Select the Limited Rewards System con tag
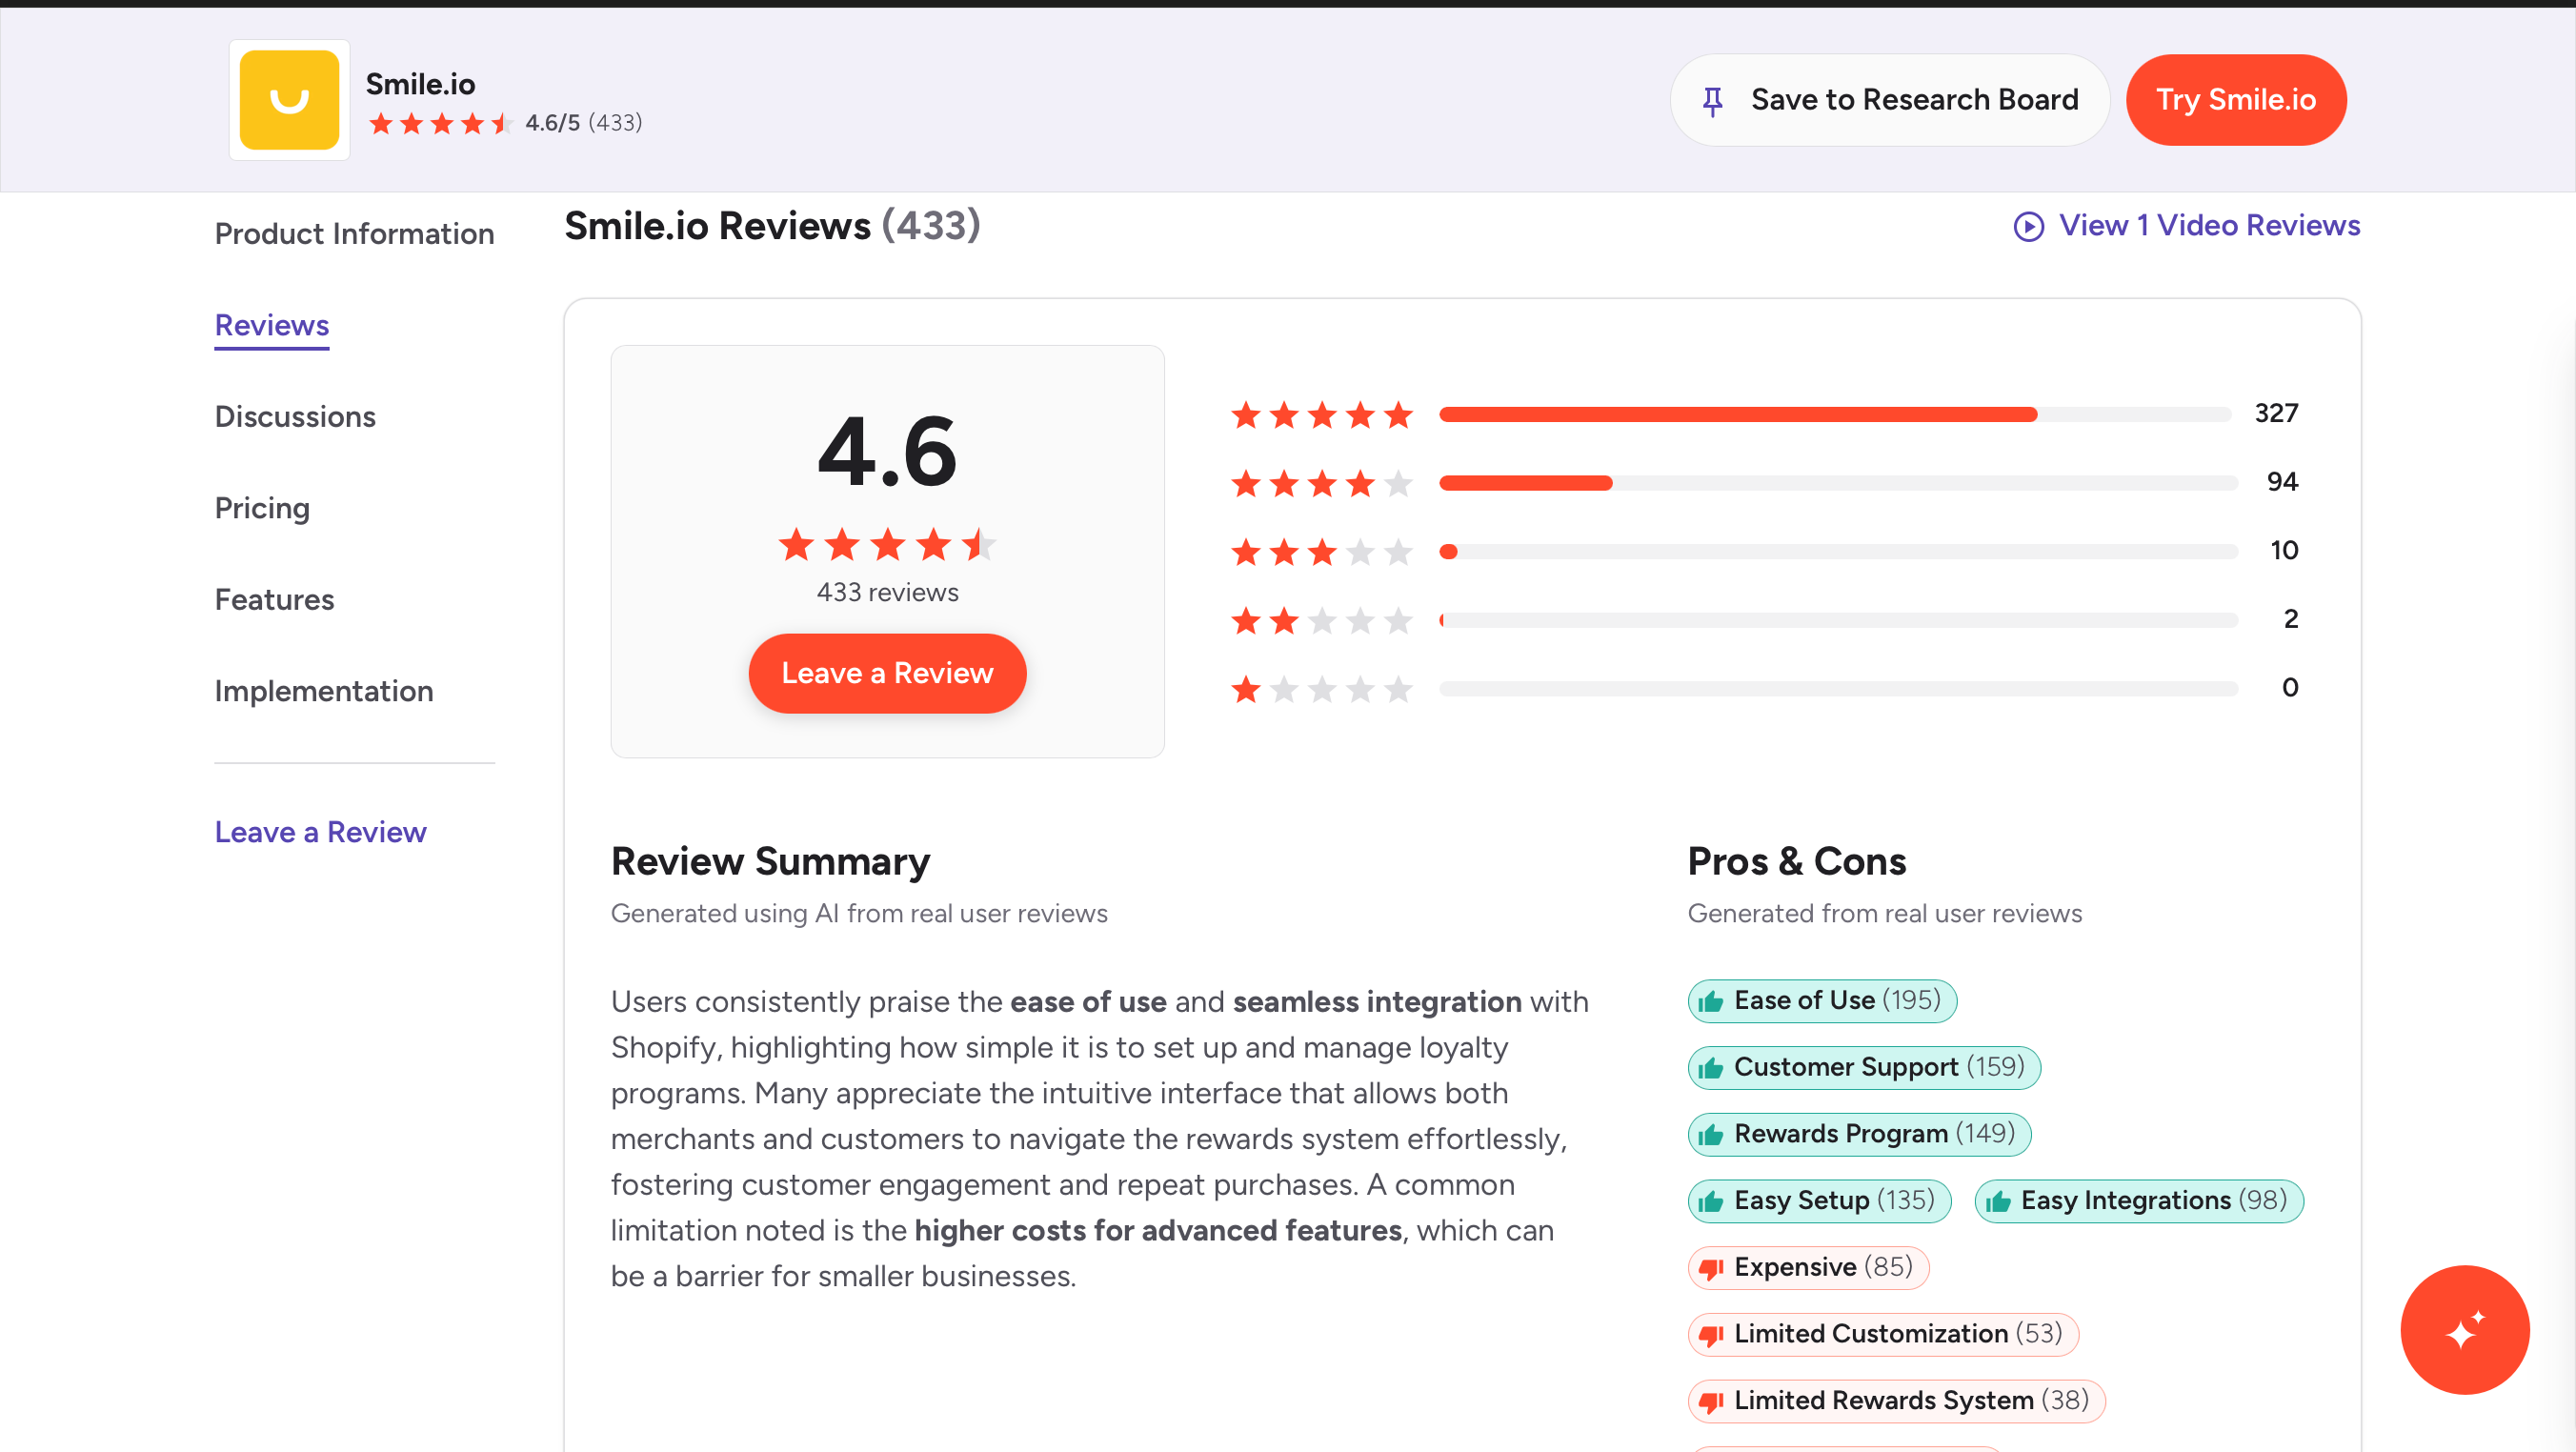The image size is (2576, 1452). point(1896,1401)
